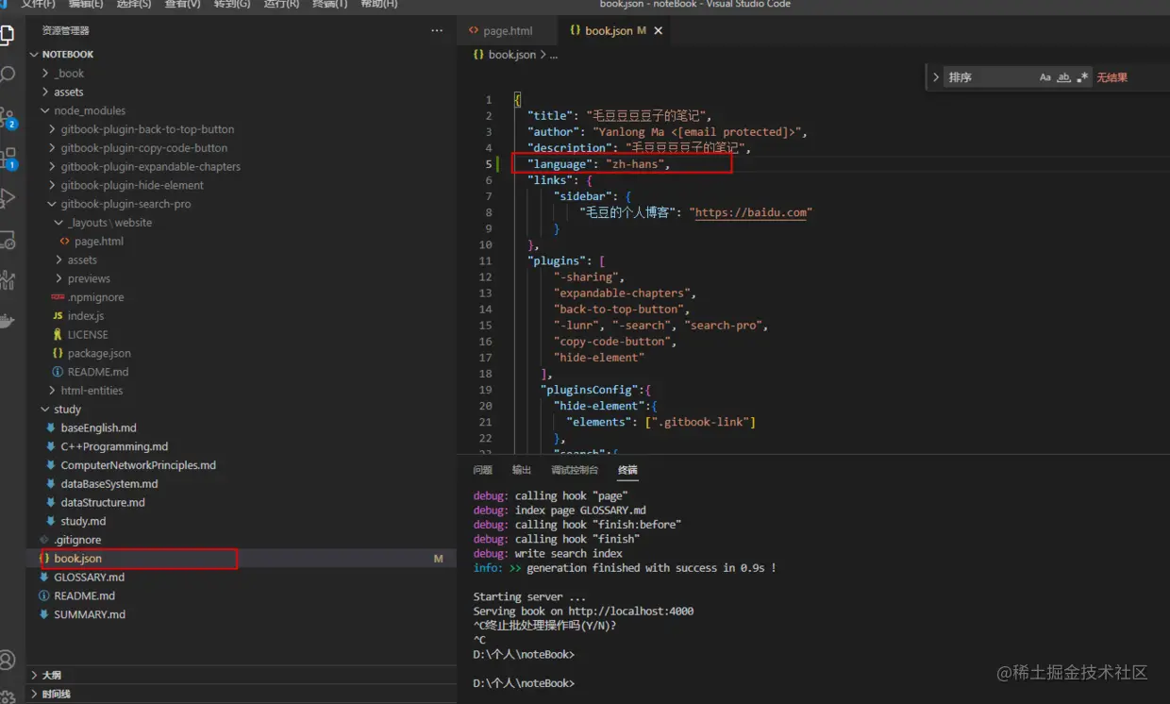Open the 运行(R) menu

click(x=281, y=4)
